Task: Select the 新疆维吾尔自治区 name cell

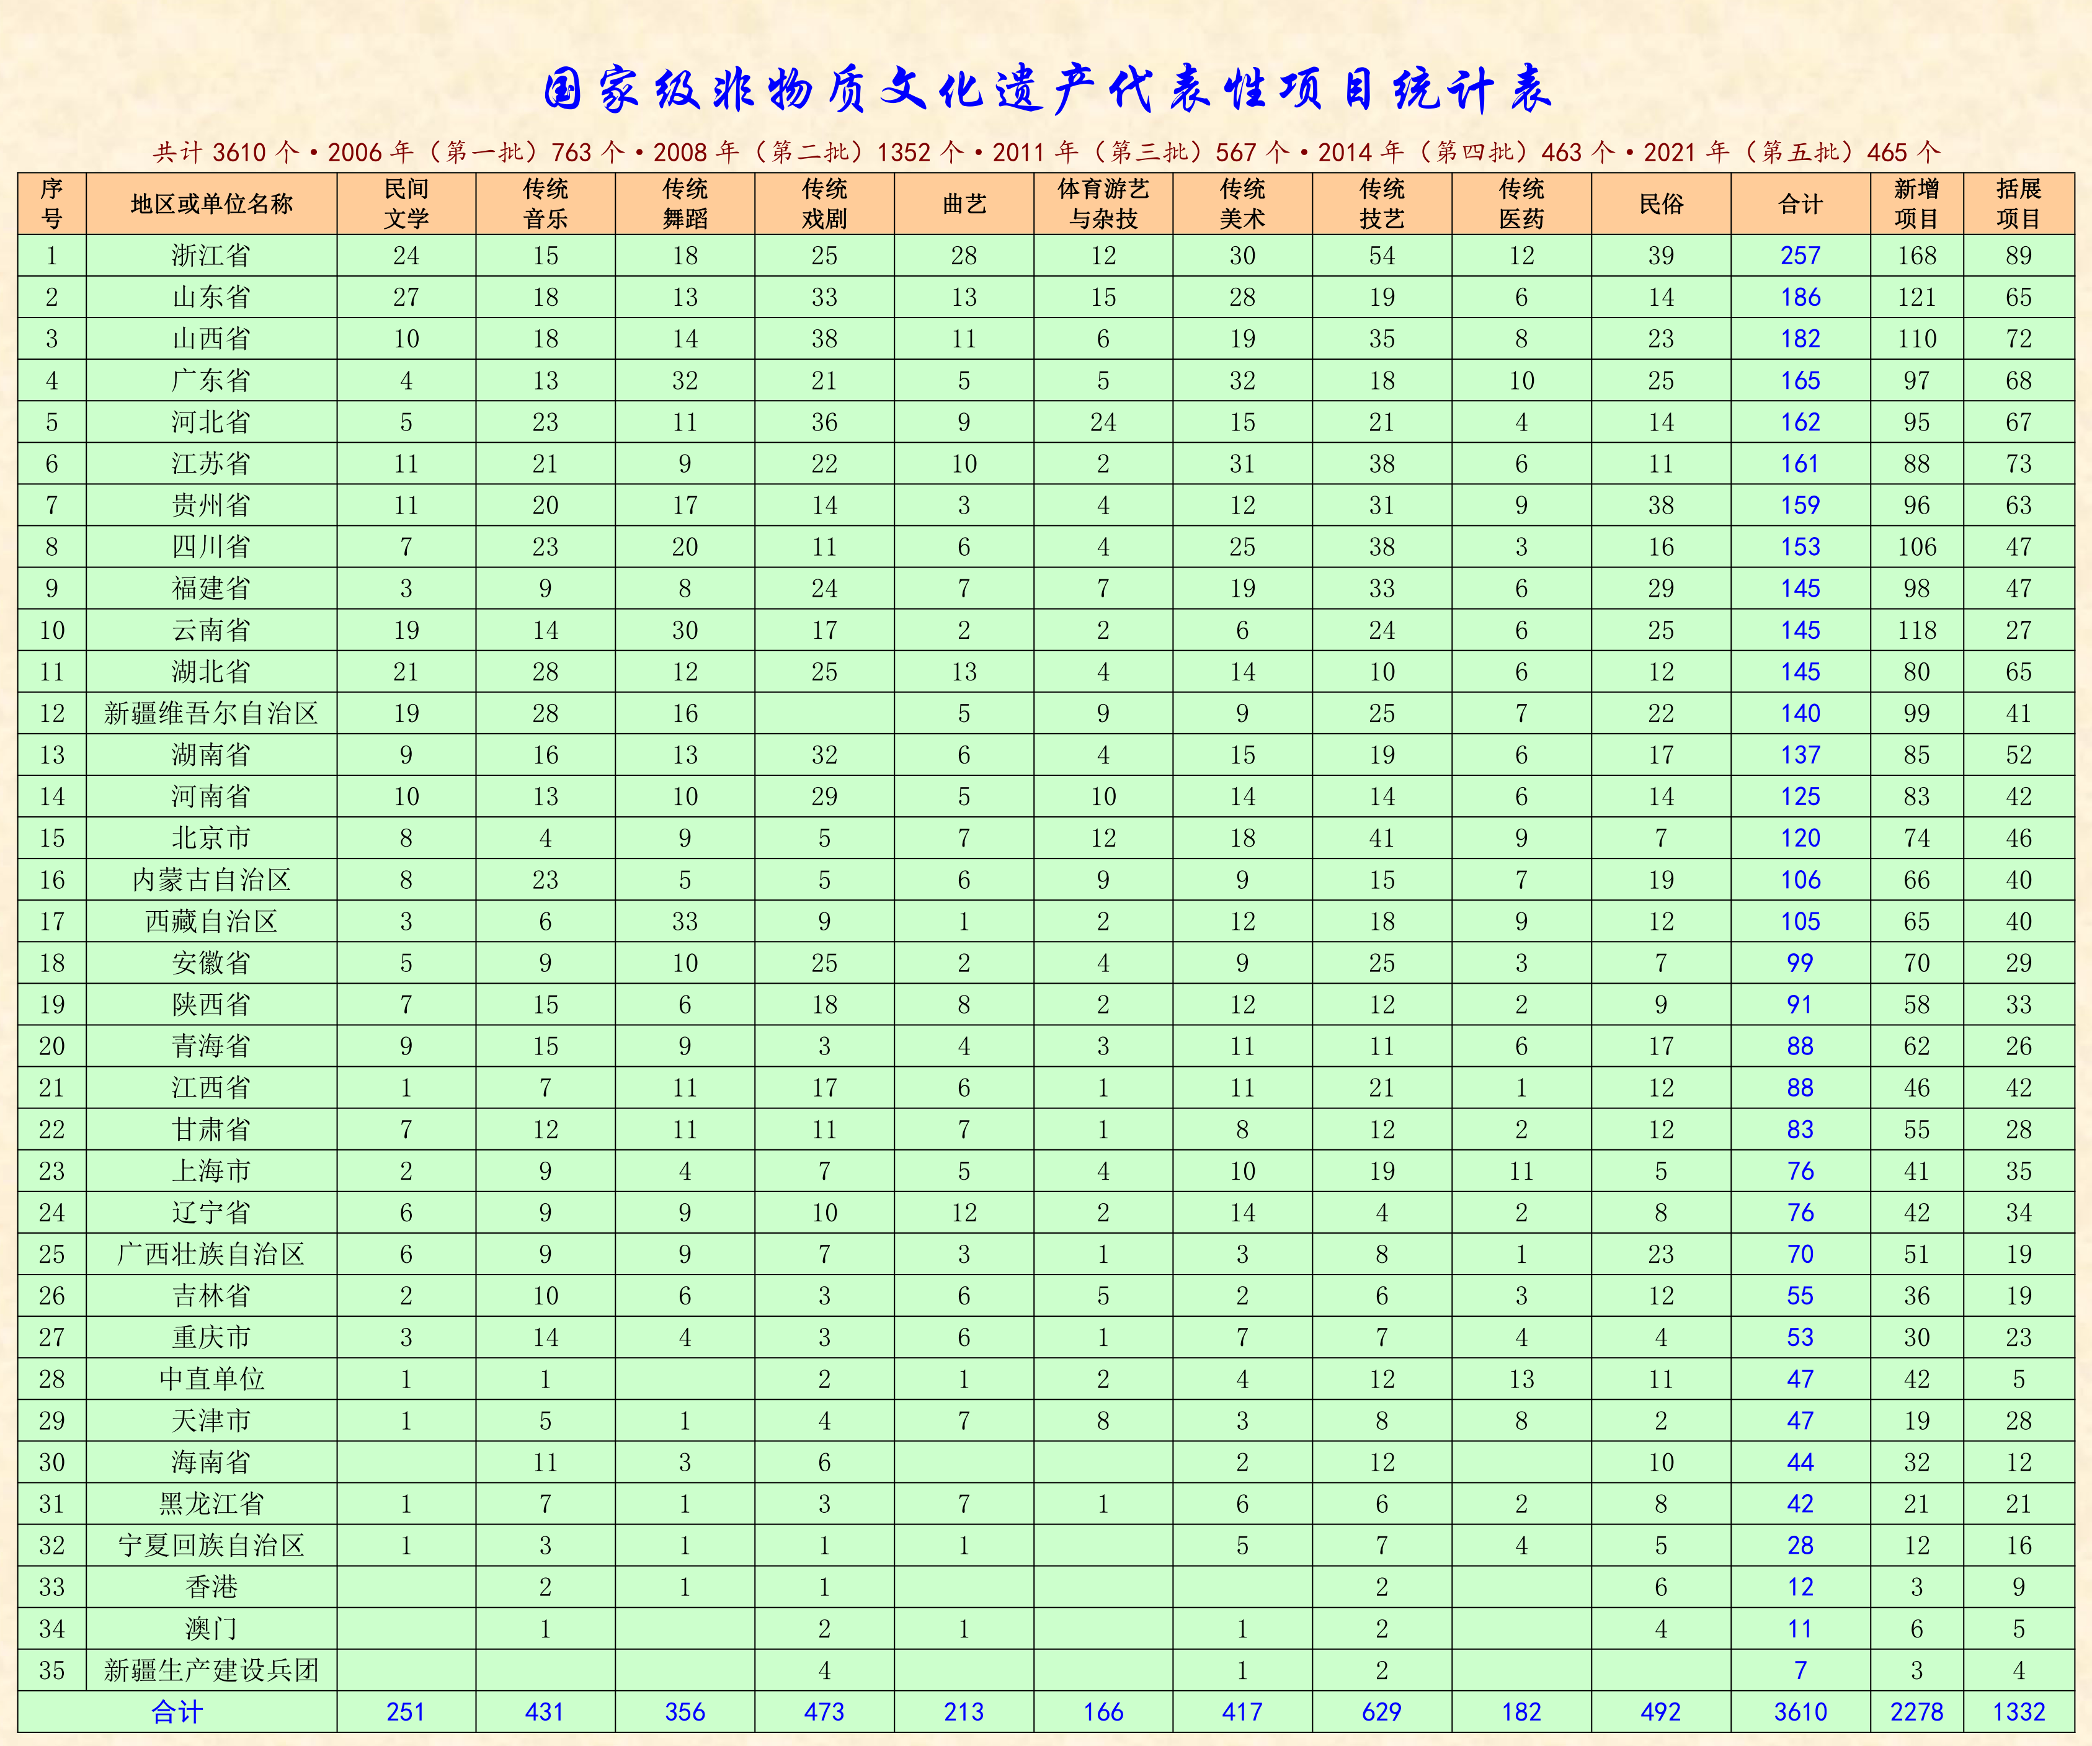Action: pos(211,713)
